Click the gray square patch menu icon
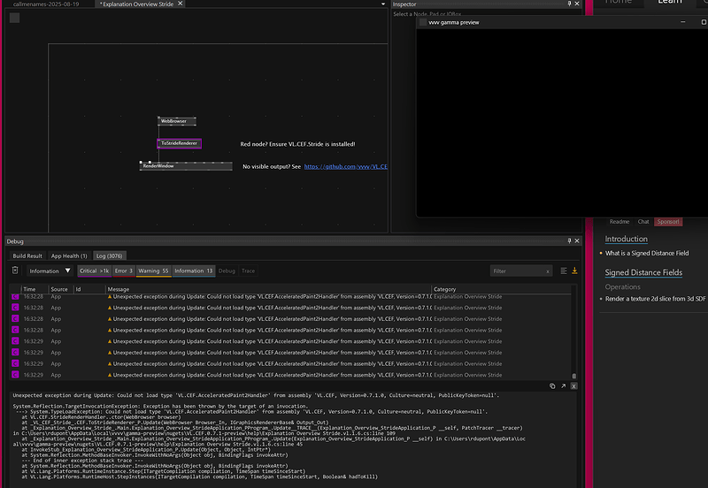This screenshot has height=488, width=708. coord(14,18)
